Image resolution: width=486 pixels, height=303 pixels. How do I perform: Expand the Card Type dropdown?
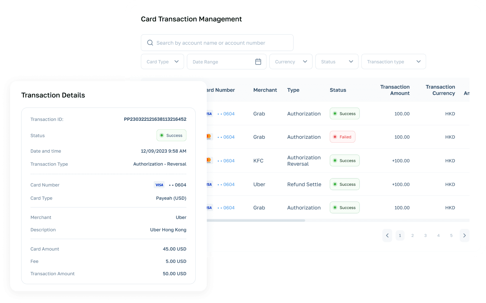(x=162, y=62)
